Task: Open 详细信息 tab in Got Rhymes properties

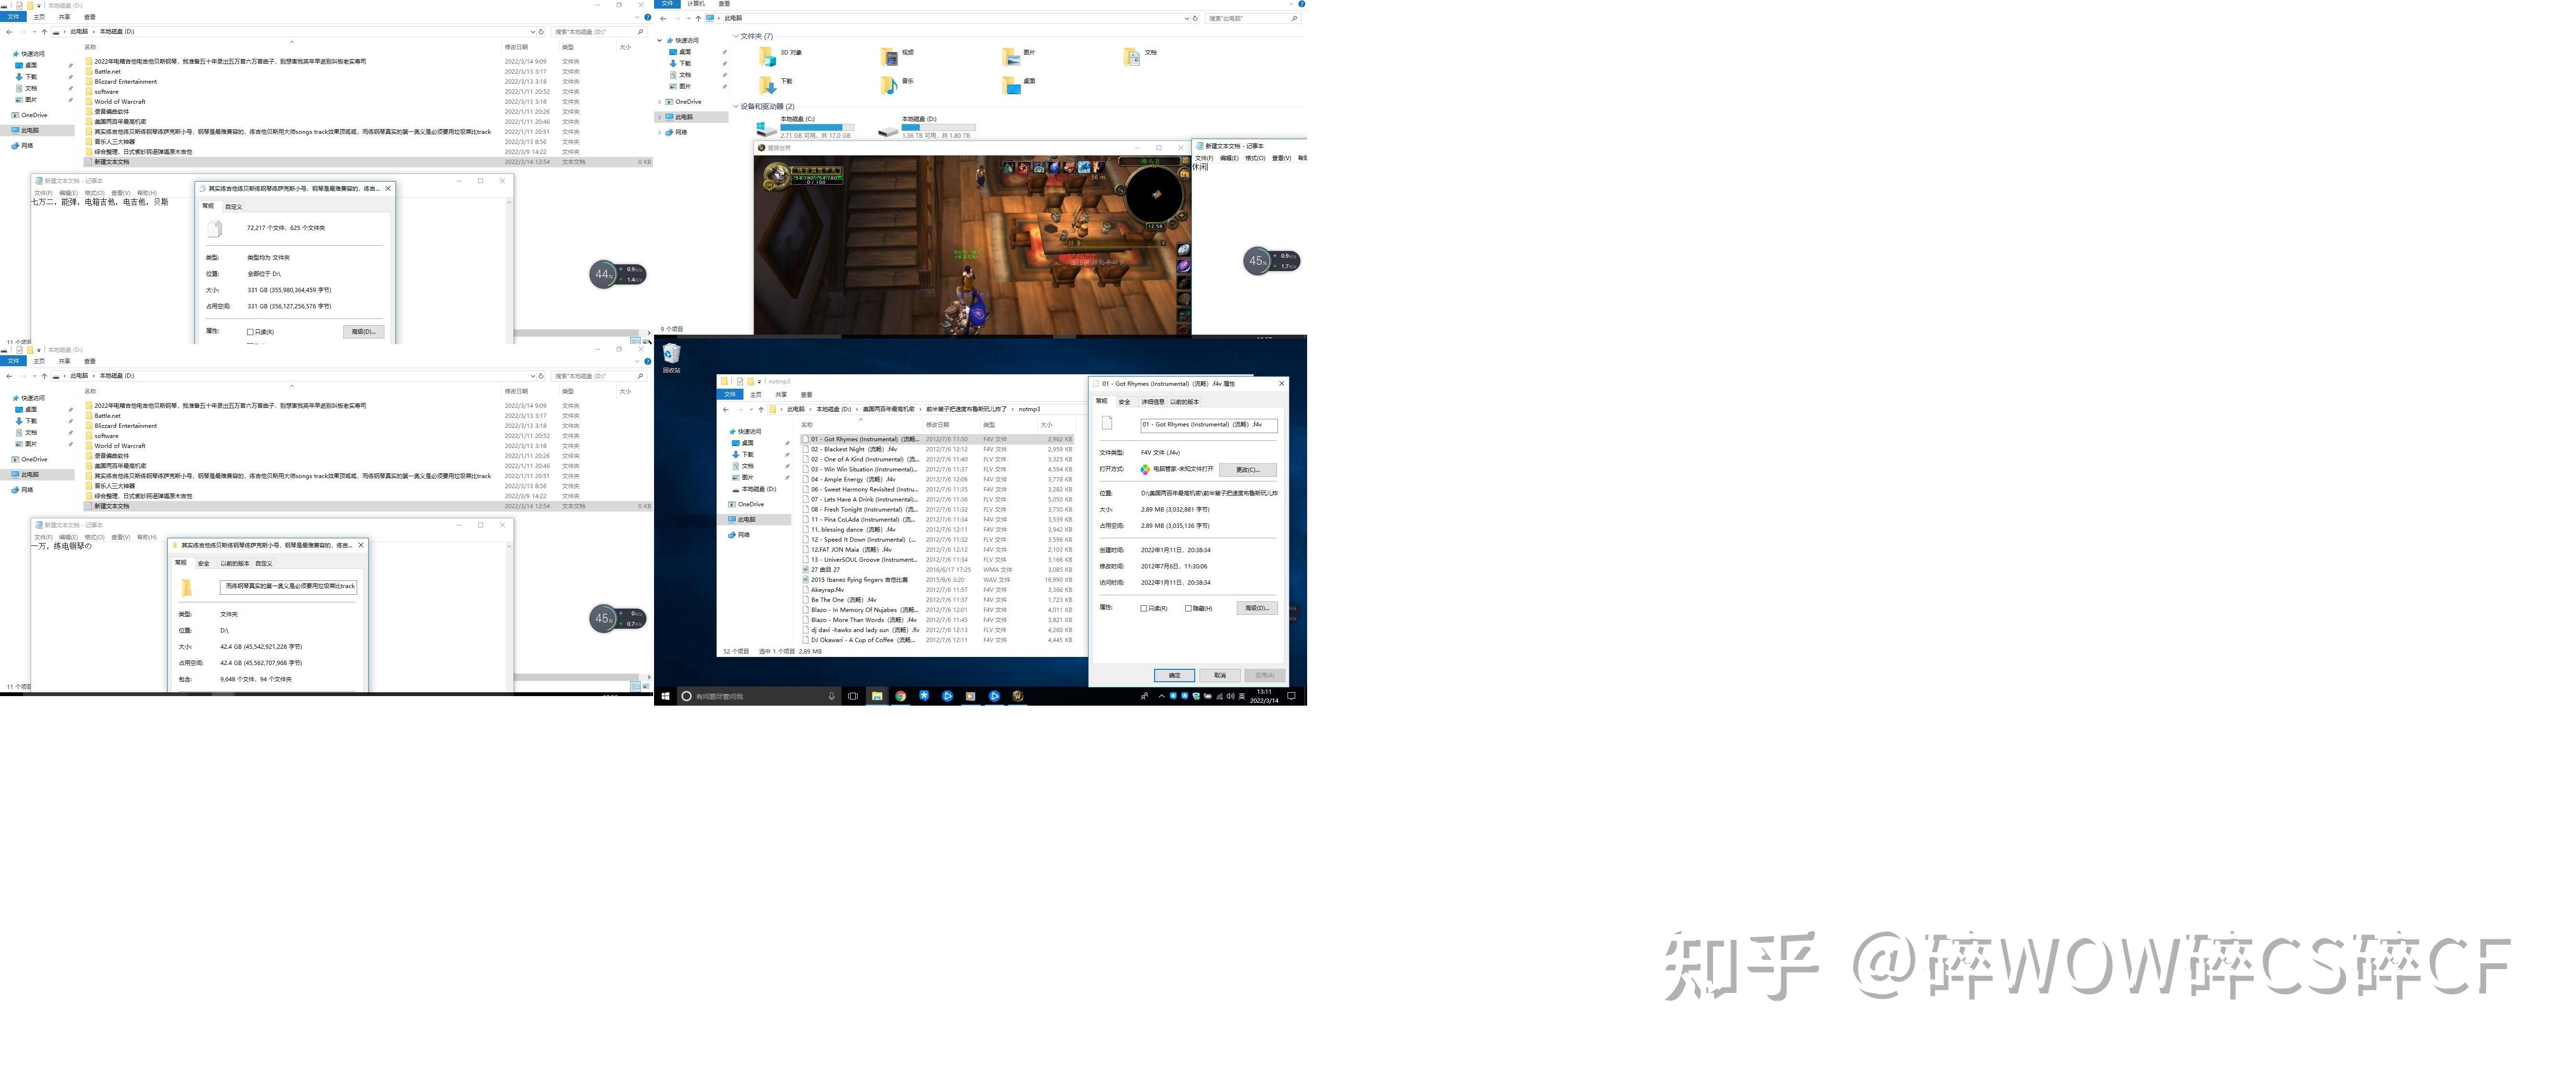Action: [x=1153, y=402]
